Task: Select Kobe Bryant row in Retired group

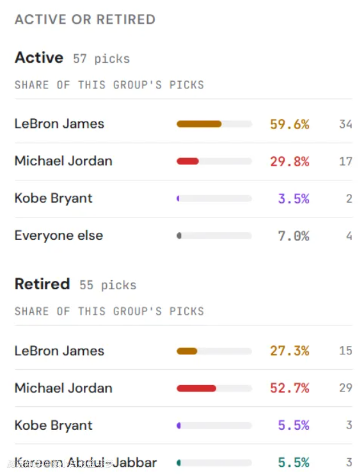Action: [x=184, y=425]
